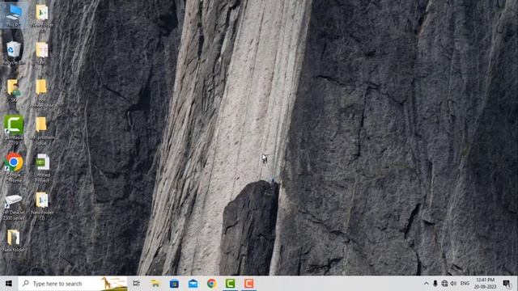Screen dimensions: 518x291
Task: Switch to the green Camtasia taskbar app
Action: [x=230, y=284]
